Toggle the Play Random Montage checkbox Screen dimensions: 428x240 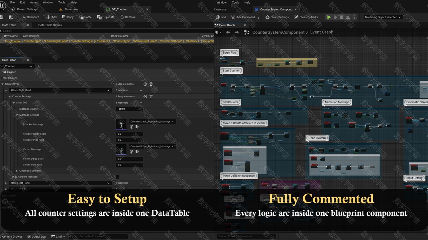click(118, 177)
